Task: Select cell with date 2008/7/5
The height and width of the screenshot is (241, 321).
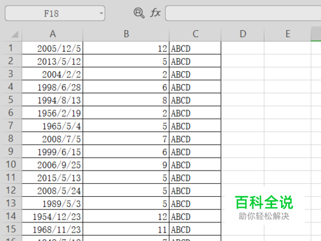Action: (x=53, y=138)
